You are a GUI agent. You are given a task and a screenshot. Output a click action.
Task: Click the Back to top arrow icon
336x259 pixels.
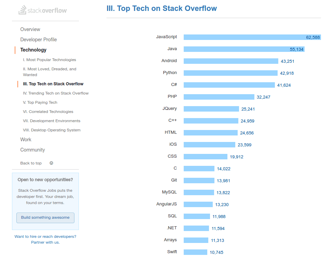coord(51,163)
